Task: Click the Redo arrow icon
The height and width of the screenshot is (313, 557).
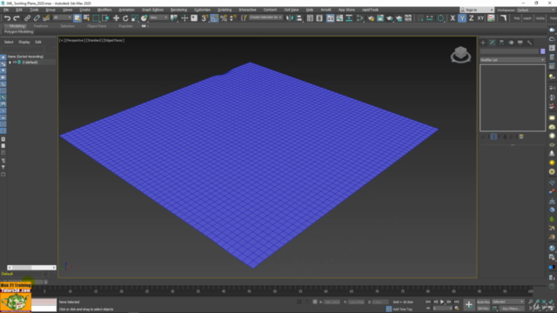Action: coord(17,18)
